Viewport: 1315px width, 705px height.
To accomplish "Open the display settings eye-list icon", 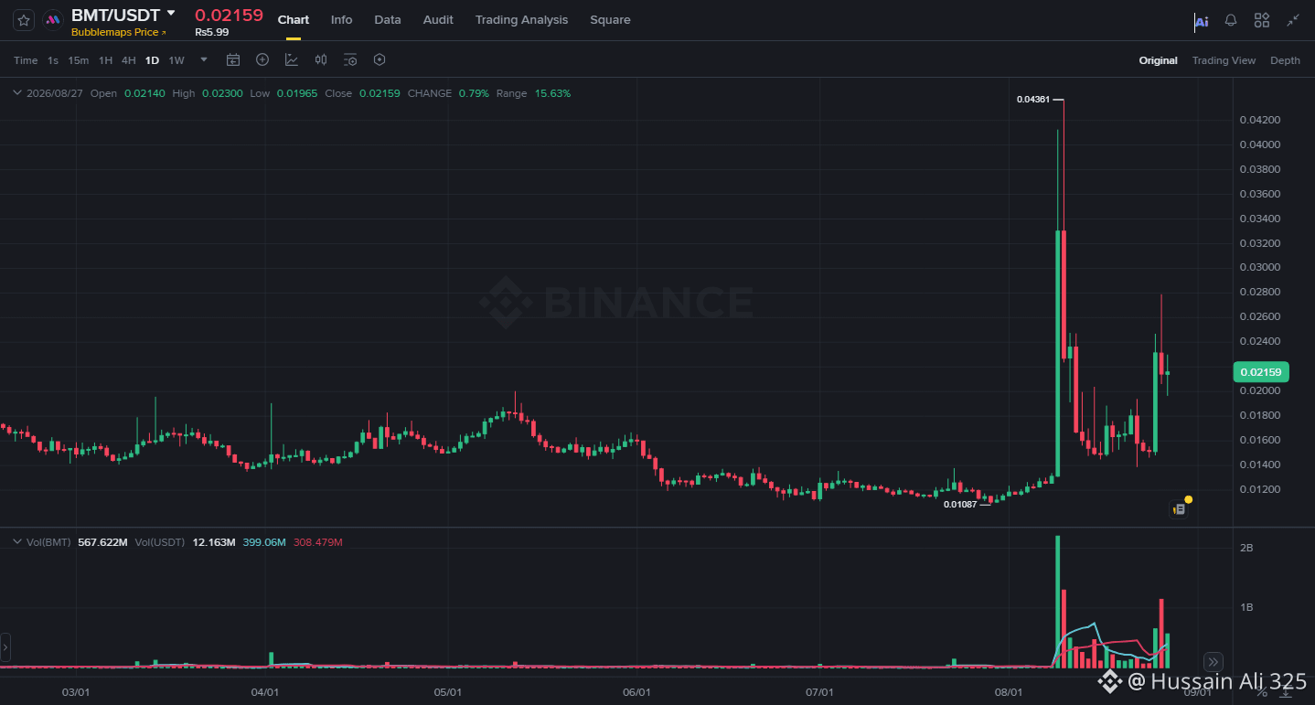I will [350, 60].
